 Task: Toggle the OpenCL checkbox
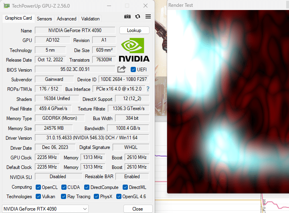[38, 187]
